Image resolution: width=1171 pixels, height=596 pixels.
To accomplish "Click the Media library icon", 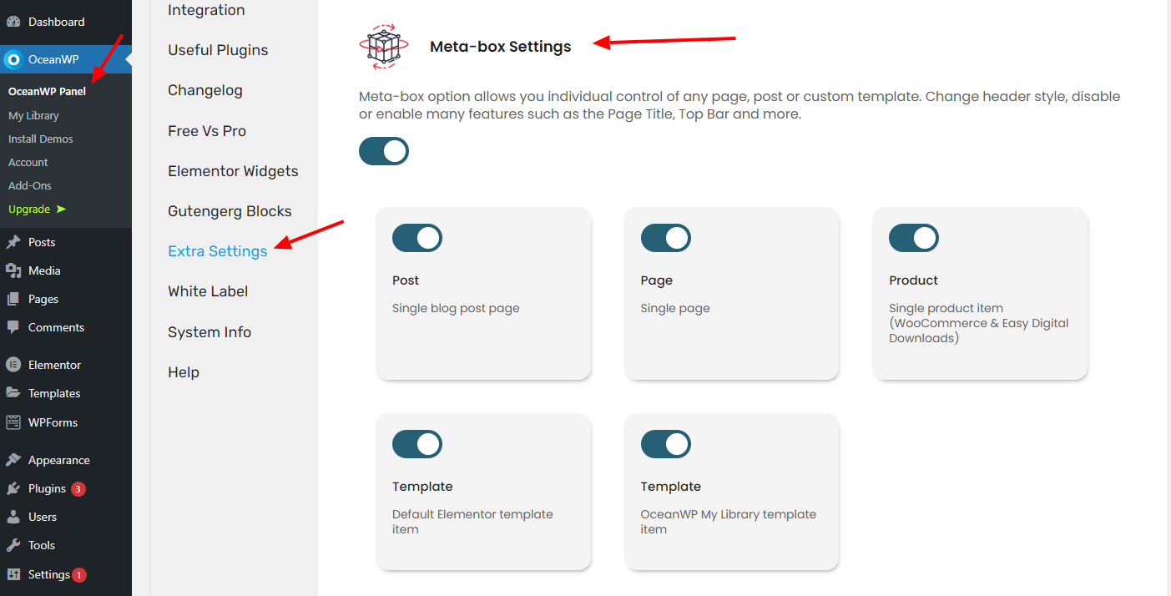I will (13, 270).
